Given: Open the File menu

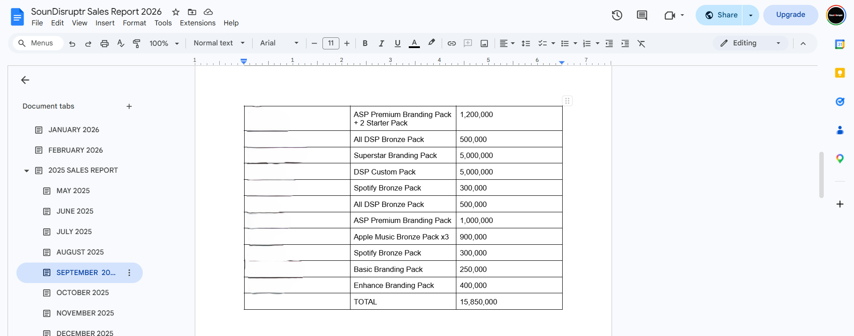Looking at the screenshot, I should [37, 23].
